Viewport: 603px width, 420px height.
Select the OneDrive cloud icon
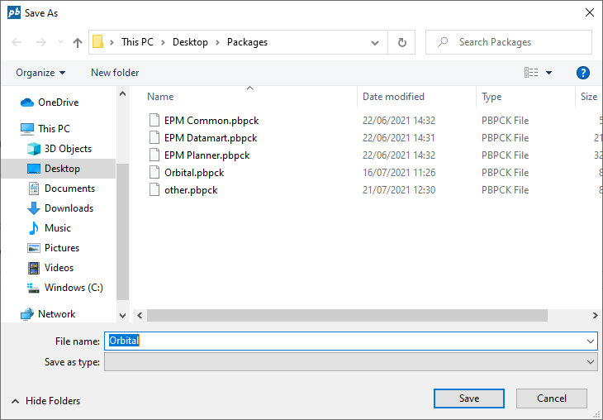[27, 103]
